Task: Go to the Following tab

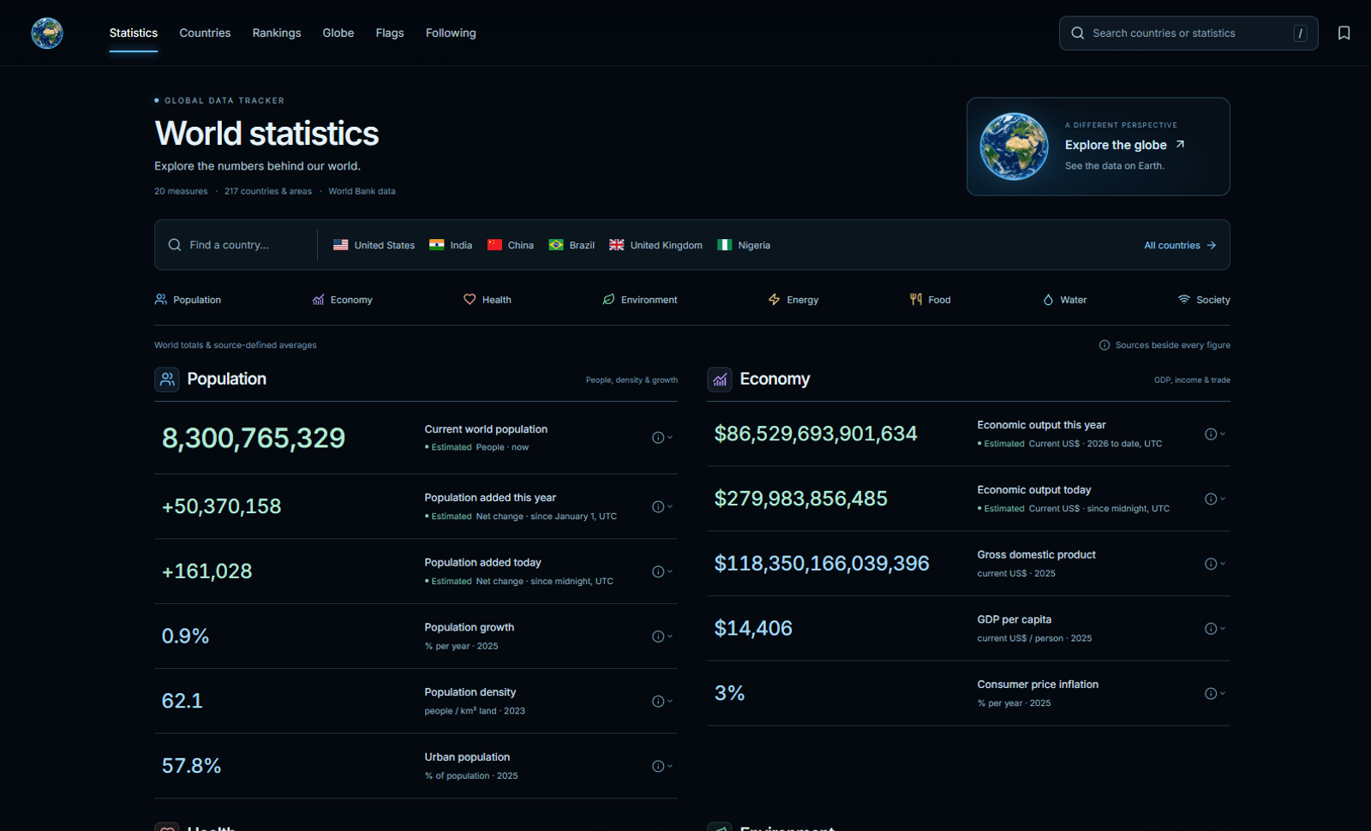Action: tap(451, 33)
